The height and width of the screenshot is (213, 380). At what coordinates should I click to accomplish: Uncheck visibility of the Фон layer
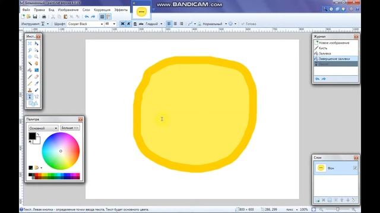click(355, 168)
